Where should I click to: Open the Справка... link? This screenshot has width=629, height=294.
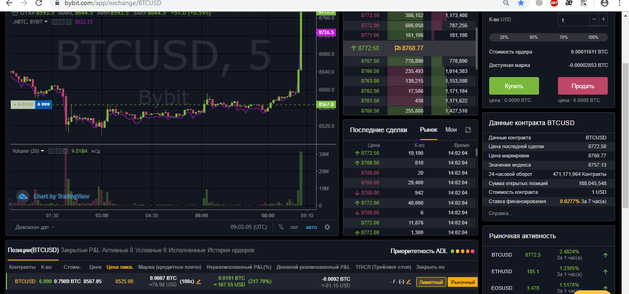(500, 213)
